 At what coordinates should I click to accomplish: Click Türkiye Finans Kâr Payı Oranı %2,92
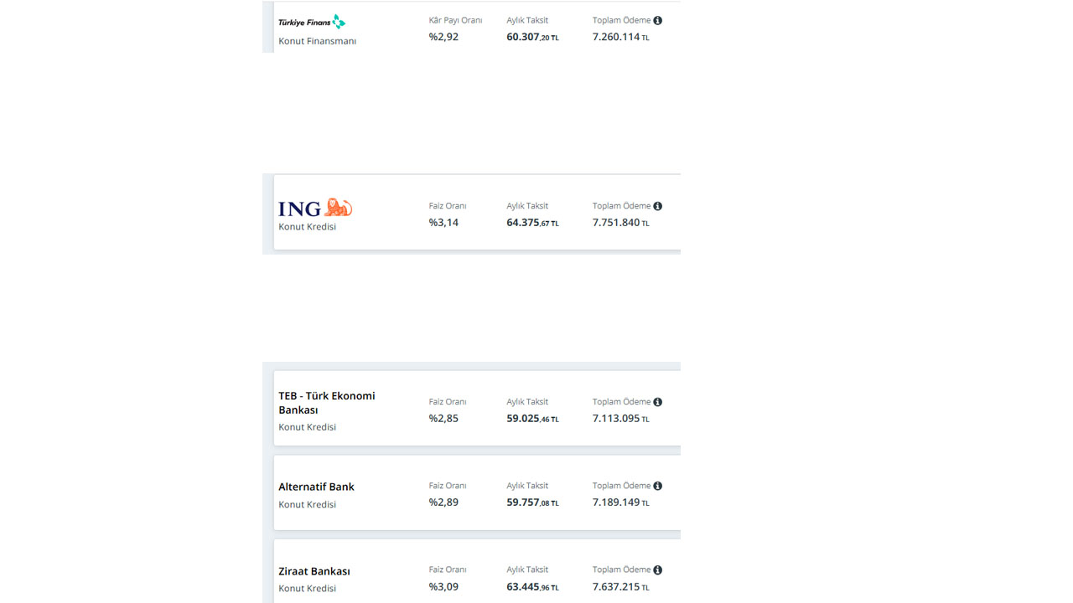[x=443, y=37]
